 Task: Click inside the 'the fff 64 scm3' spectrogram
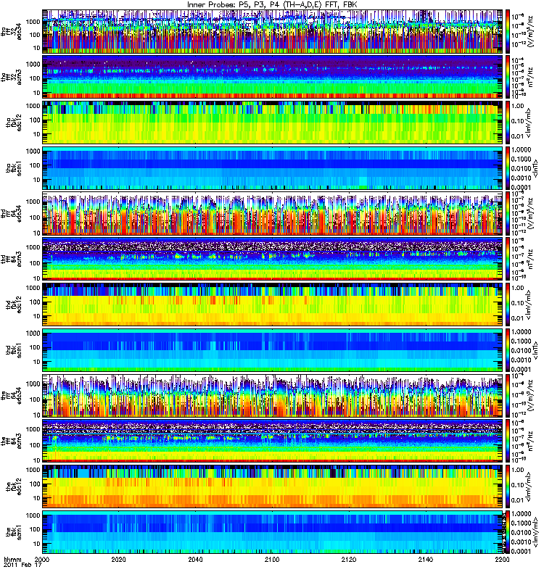(272, 441)
